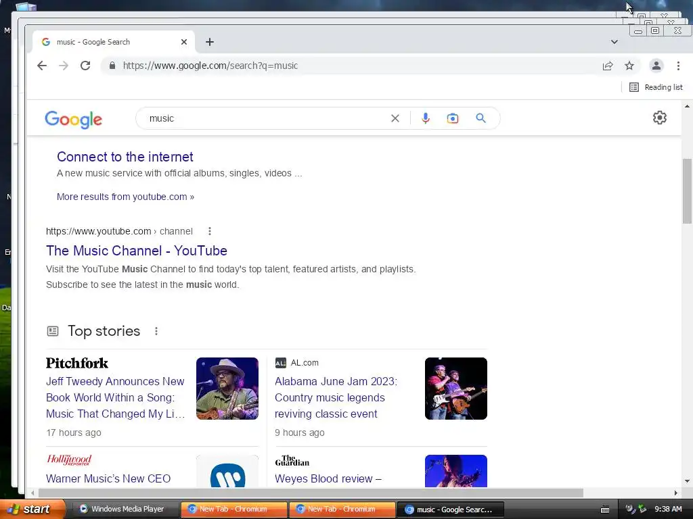
Task: Click the on-screen keyboard tray icon
Action: (605, 510)
